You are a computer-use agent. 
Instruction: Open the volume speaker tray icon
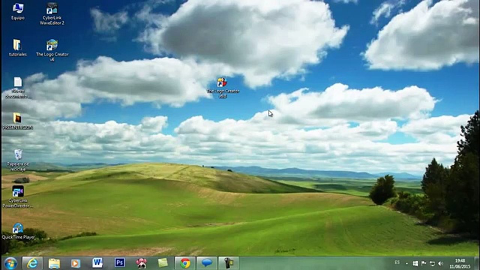point(440,263)
